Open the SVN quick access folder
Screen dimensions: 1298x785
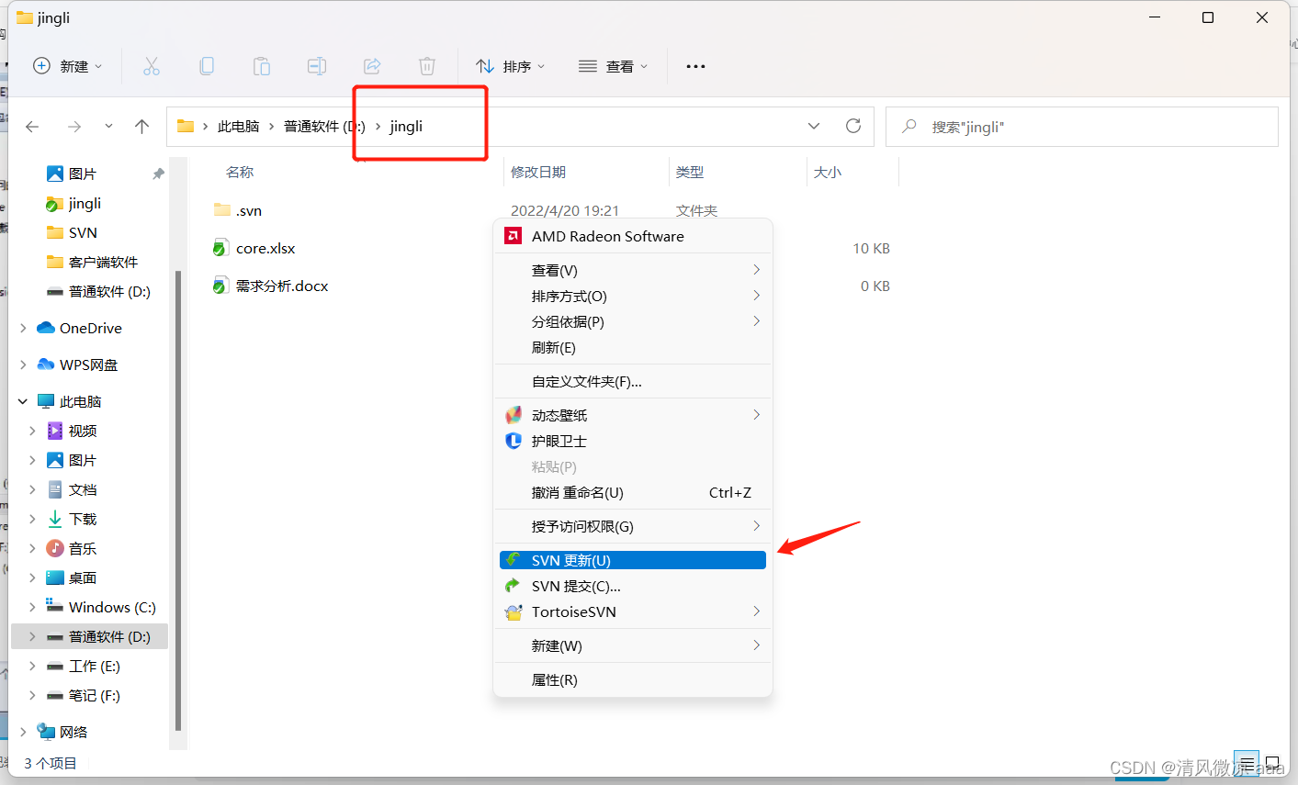click(72, 232)
